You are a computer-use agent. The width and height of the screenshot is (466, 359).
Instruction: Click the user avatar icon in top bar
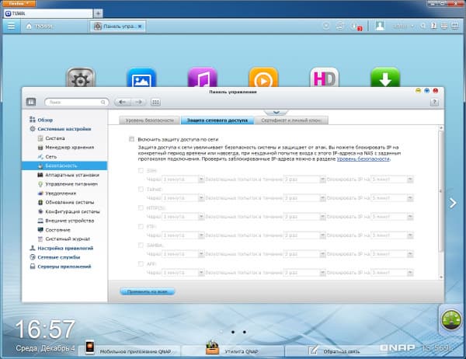click(x=380, y=26)
